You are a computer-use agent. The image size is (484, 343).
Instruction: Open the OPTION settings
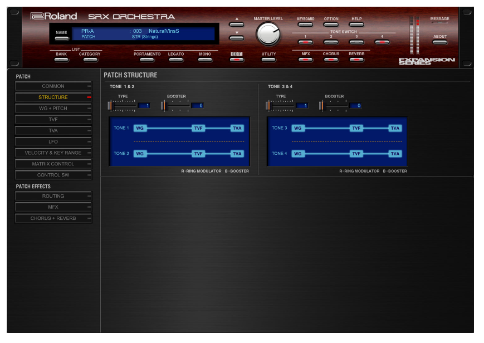[x=331, y=24]
